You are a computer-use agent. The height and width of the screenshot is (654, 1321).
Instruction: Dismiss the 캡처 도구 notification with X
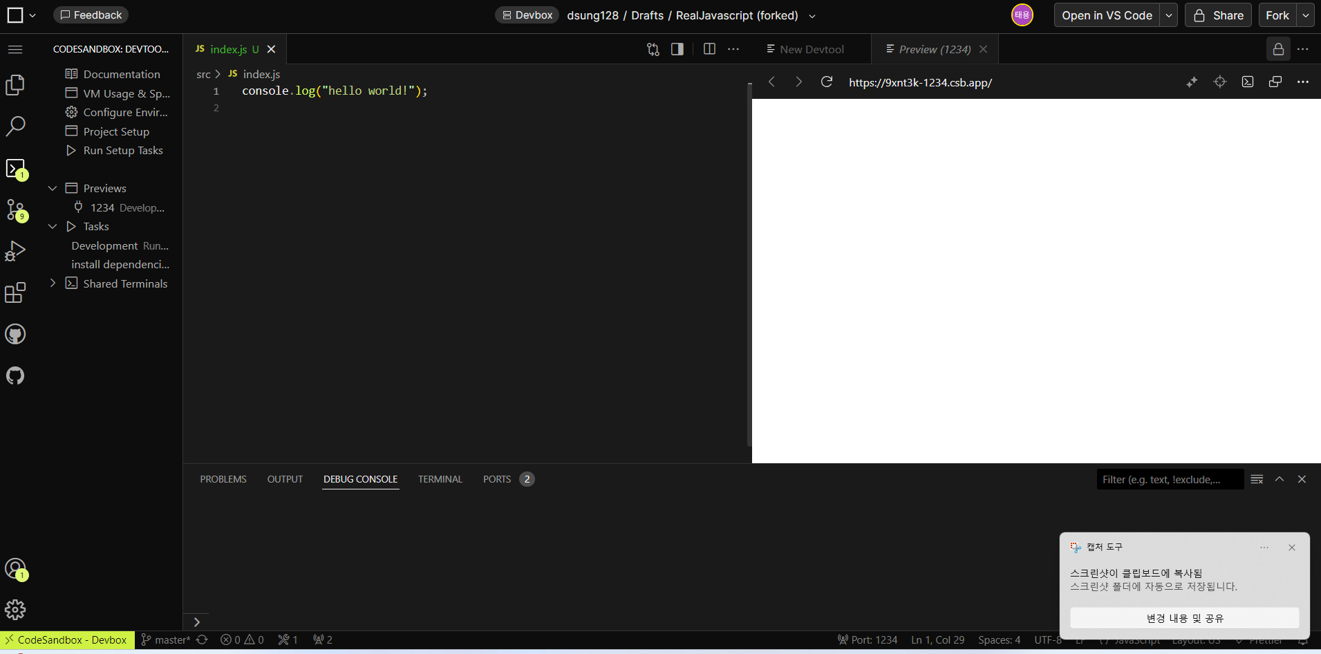click(x=1292, y=548)
